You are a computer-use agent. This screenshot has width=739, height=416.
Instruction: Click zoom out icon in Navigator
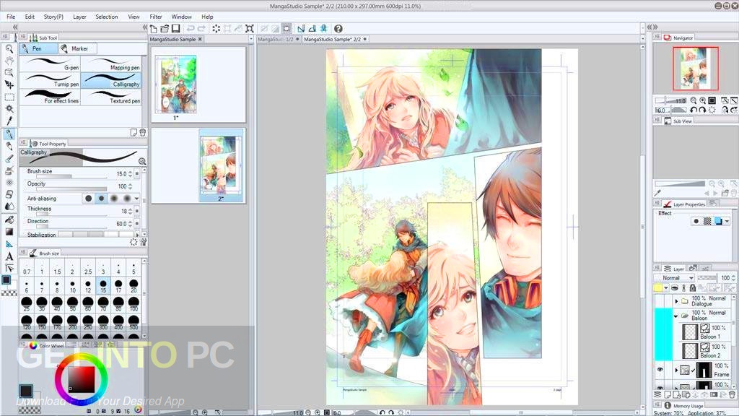694,100
